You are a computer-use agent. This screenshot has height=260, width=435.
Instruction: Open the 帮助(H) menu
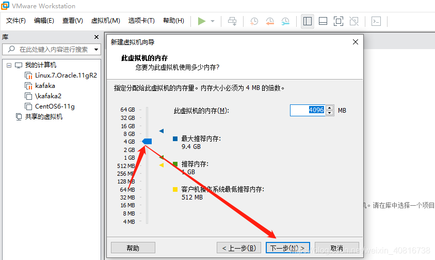click(x=173, y=21)
